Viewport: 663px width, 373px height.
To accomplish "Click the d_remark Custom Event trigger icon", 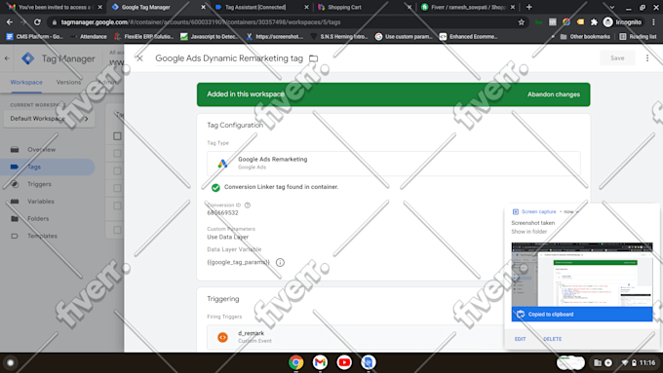I will point(222,337).
